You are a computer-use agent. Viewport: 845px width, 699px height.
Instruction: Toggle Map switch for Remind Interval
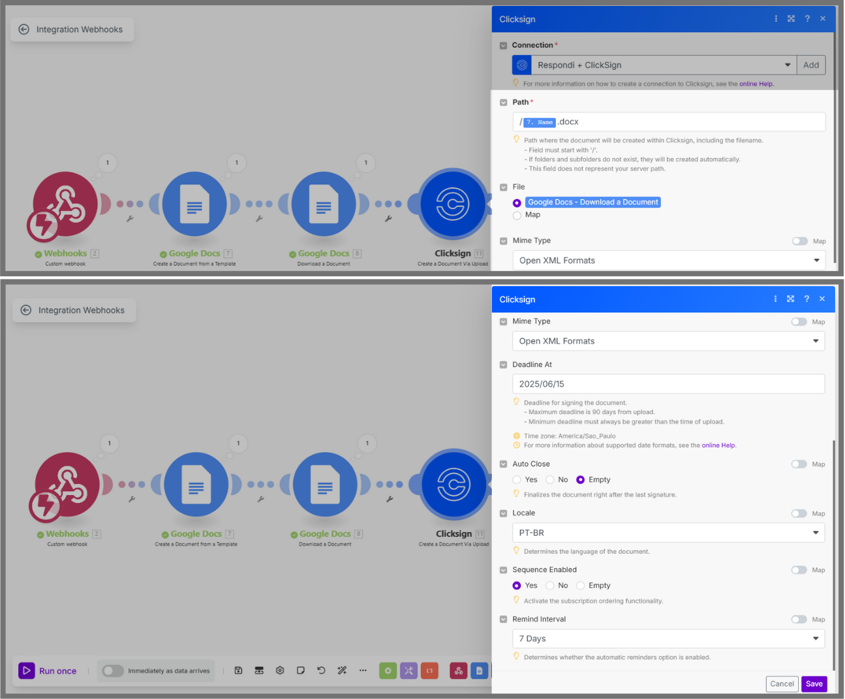click(x=799, y=619)
